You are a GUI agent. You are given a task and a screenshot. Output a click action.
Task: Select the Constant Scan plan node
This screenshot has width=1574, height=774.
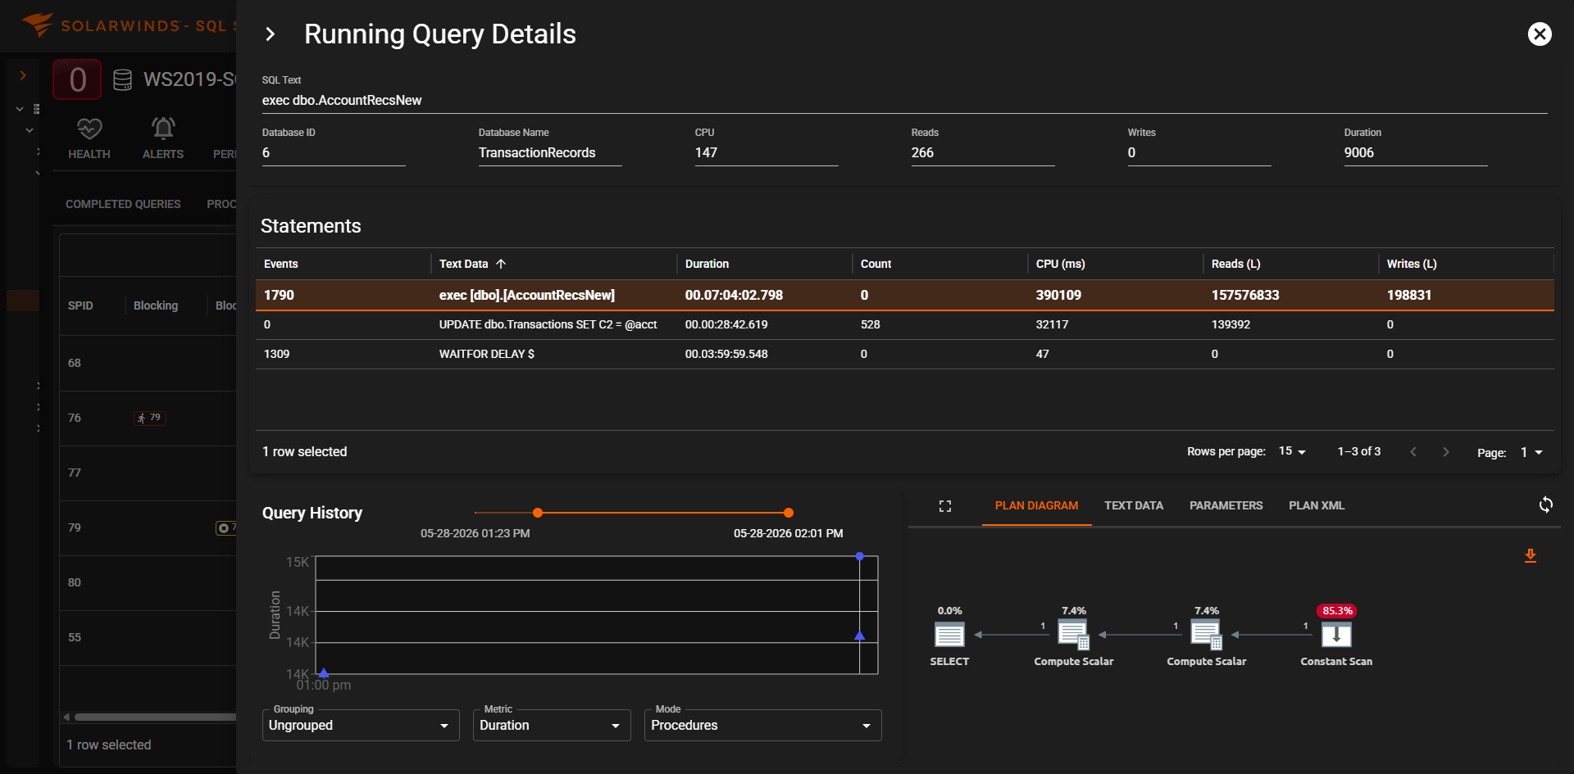click(1336, 635)
